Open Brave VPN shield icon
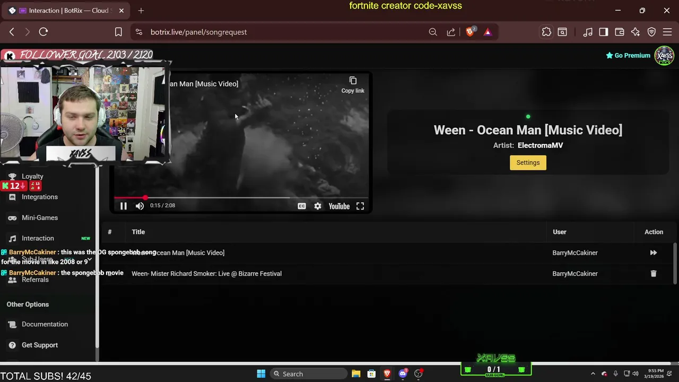 tap(651, 32)
